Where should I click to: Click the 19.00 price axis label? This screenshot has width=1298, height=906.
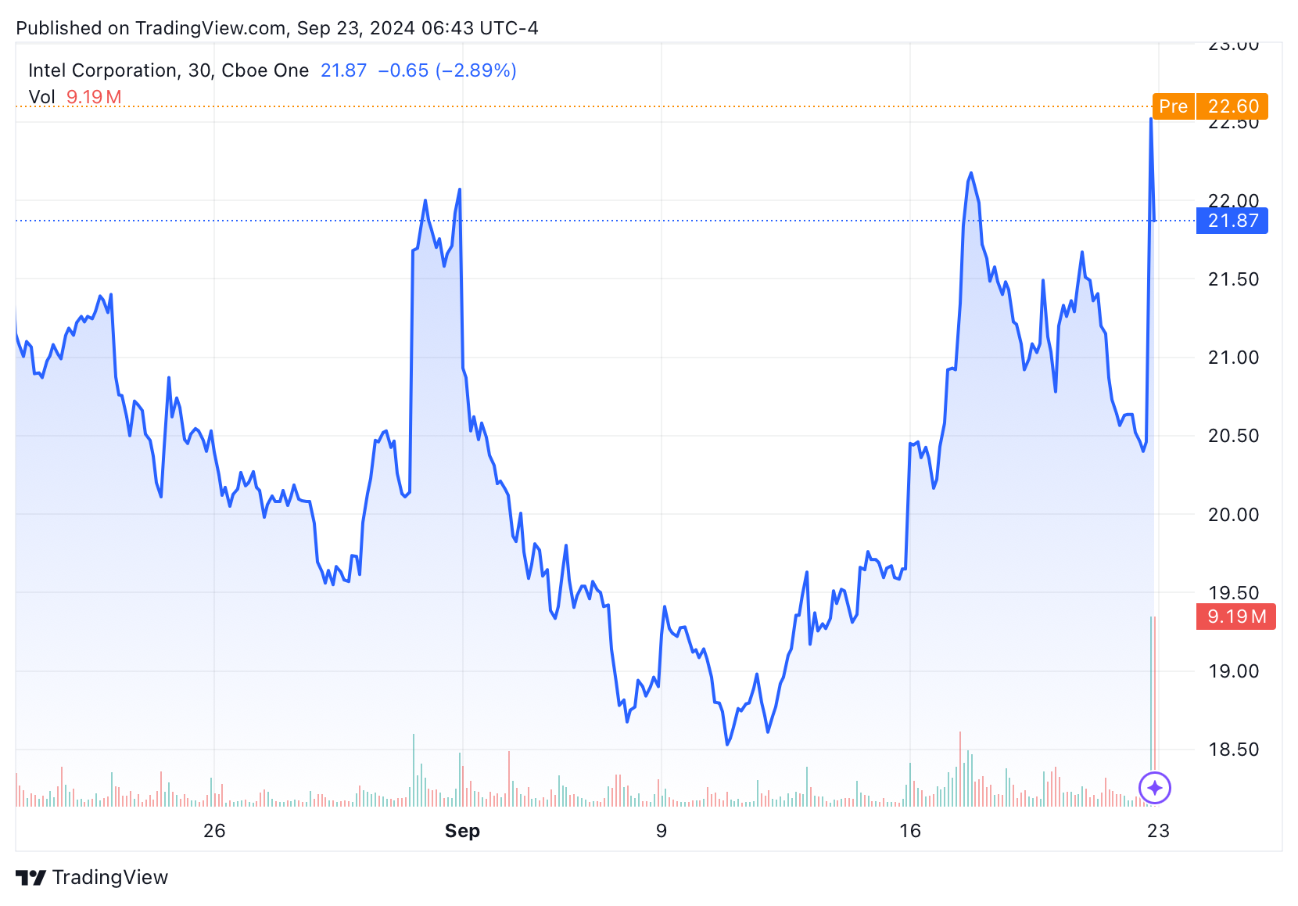[x=1233, y=671]
